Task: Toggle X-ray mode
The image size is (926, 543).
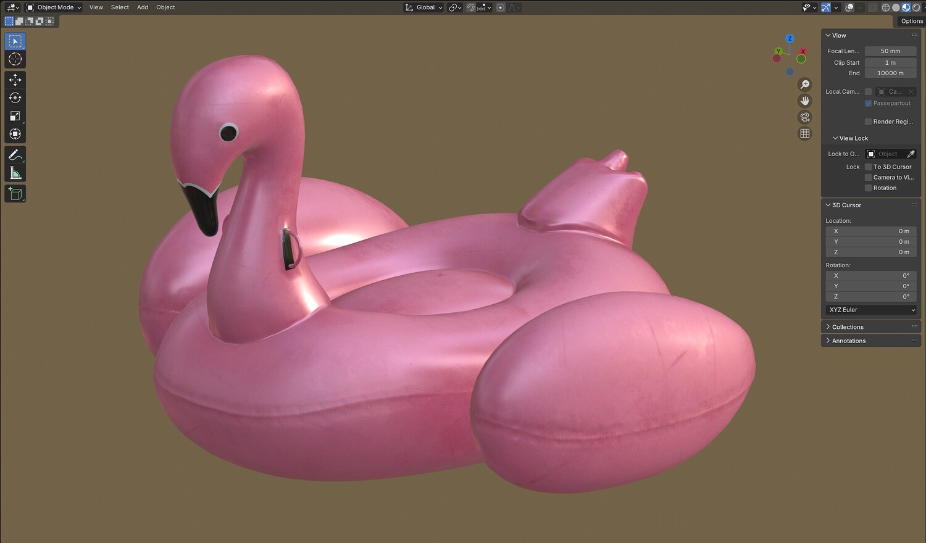Action: 872,7
